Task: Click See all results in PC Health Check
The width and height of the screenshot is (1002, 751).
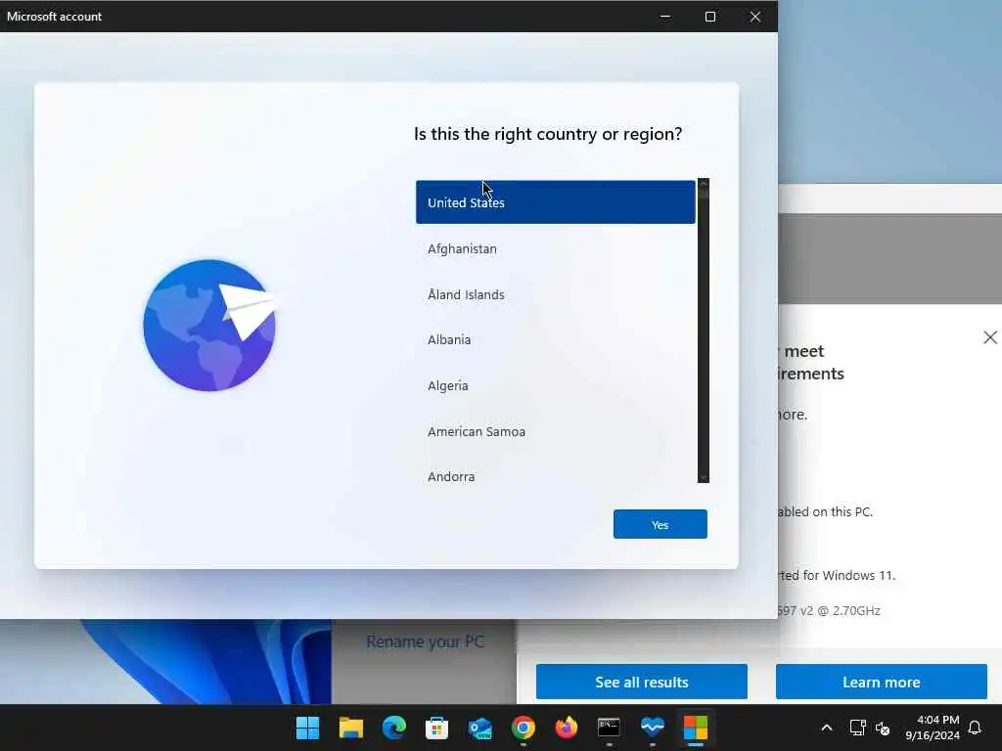Action: click(x=642, y=682)
